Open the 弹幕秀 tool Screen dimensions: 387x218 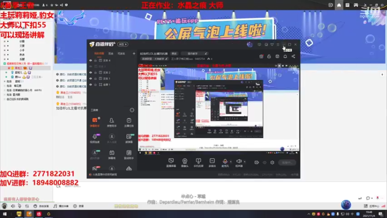click(x=112, y=155)
